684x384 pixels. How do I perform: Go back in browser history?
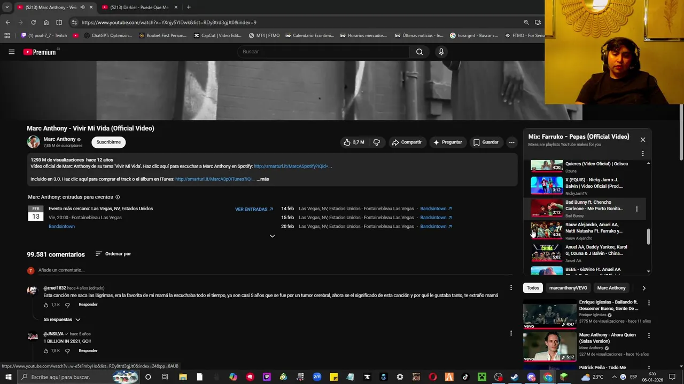click(7, 22)
